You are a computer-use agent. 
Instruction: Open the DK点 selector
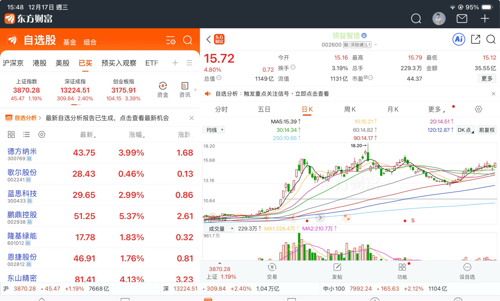coord(466,130)
